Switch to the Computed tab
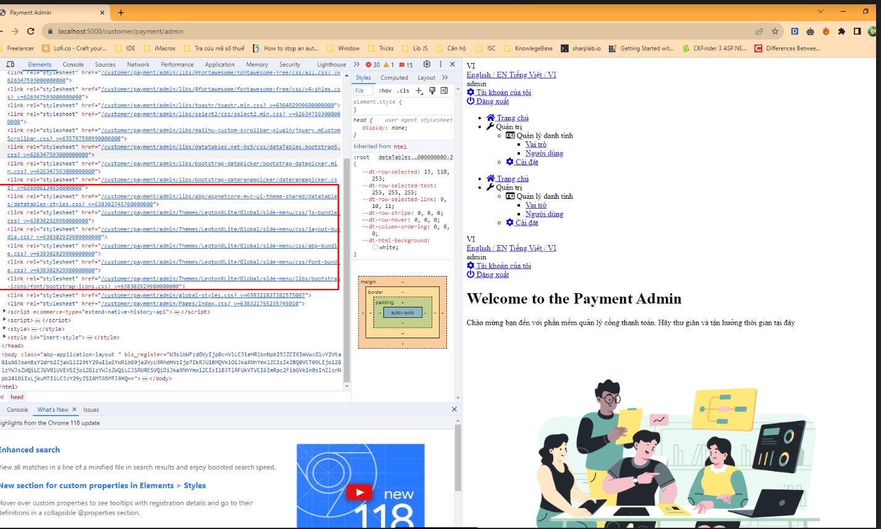881x529 pixels. [394, 77]
